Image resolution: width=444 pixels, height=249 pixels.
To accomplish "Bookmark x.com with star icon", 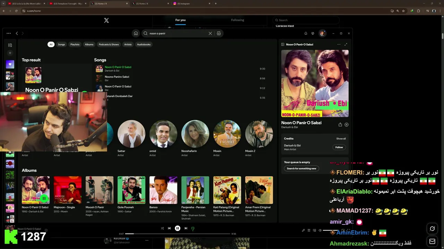I will (403, 11).
